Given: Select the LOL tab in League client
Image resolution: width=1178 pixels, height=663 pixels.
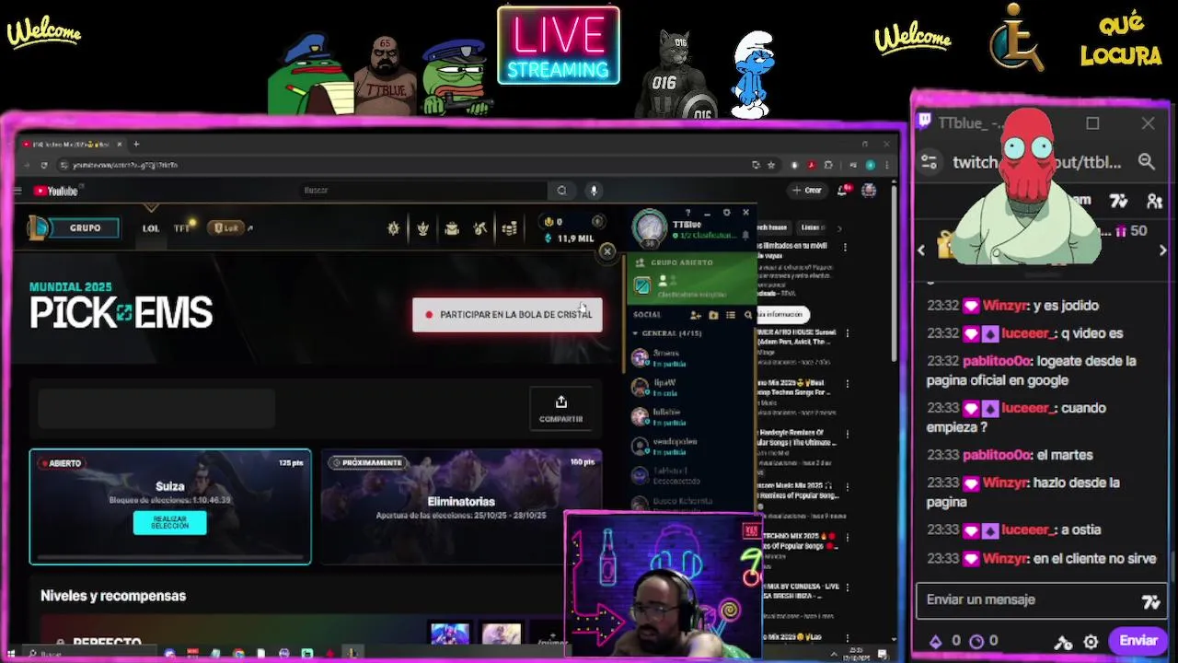Looking at the screenshot, I should (x=151, y=228).
